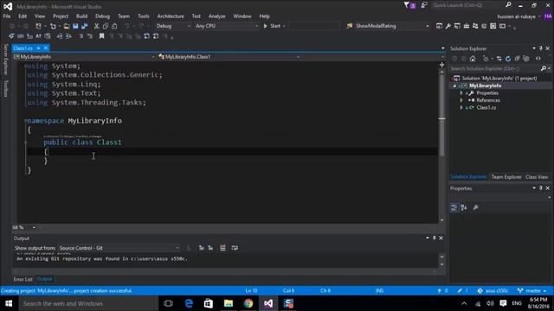Viewport: 554px width, 311px height.
Task: Collapse the MyLibraryInfo project node
Action: coord(454,86)
